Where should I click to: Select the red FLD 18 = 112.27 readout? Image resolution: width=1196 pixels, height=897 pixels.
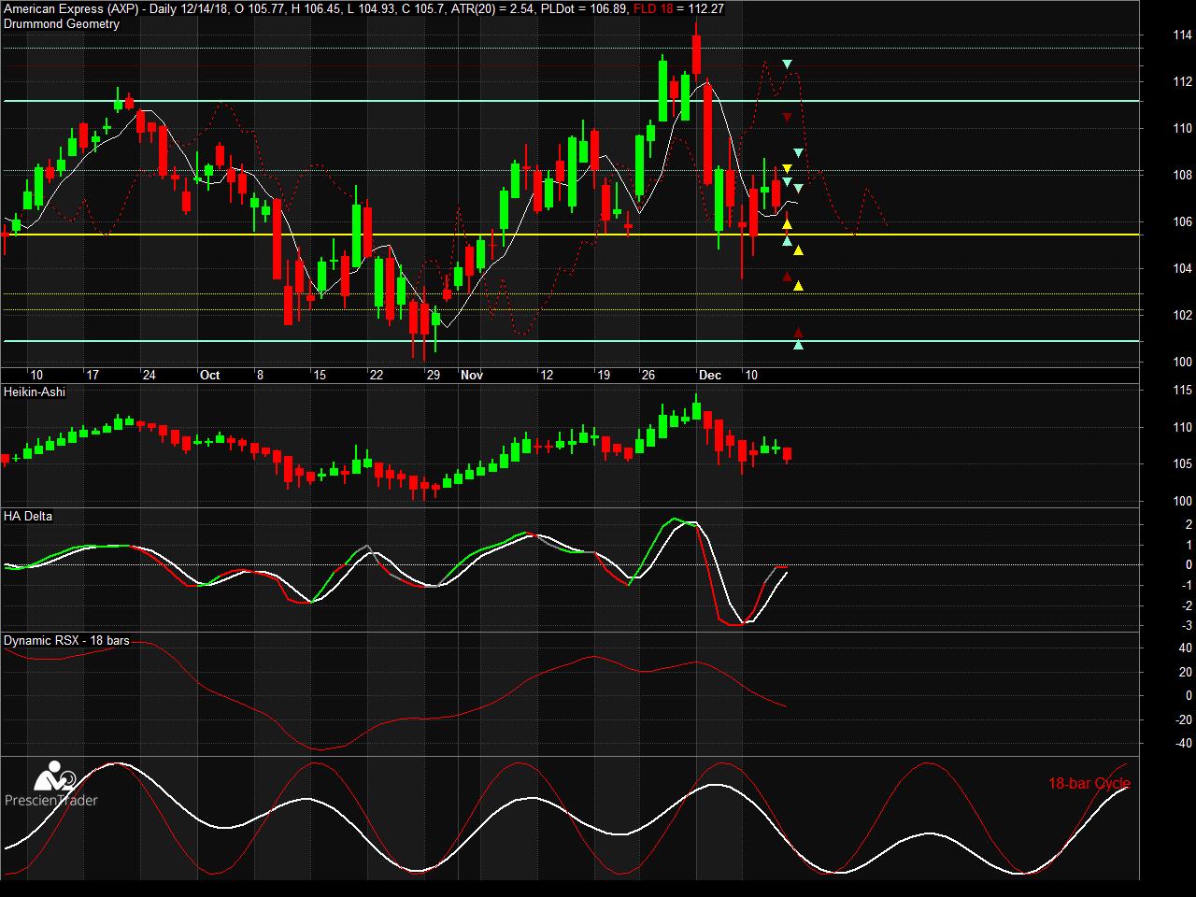678,8
